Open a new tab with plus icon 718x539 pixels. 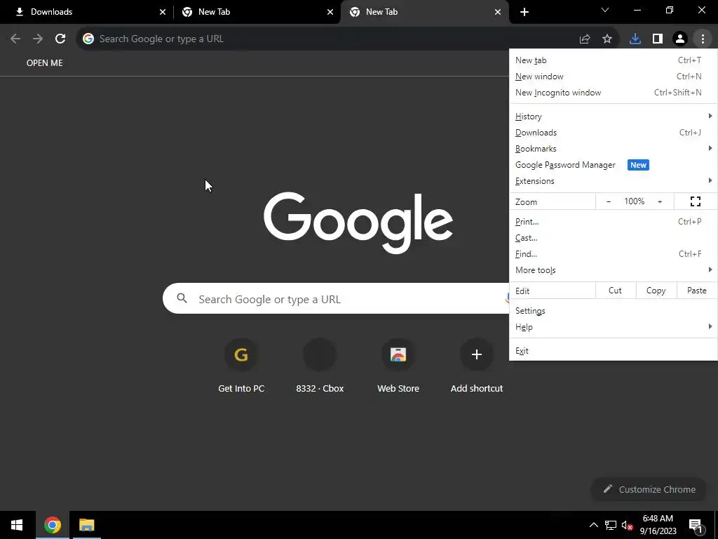pos(524,12)
